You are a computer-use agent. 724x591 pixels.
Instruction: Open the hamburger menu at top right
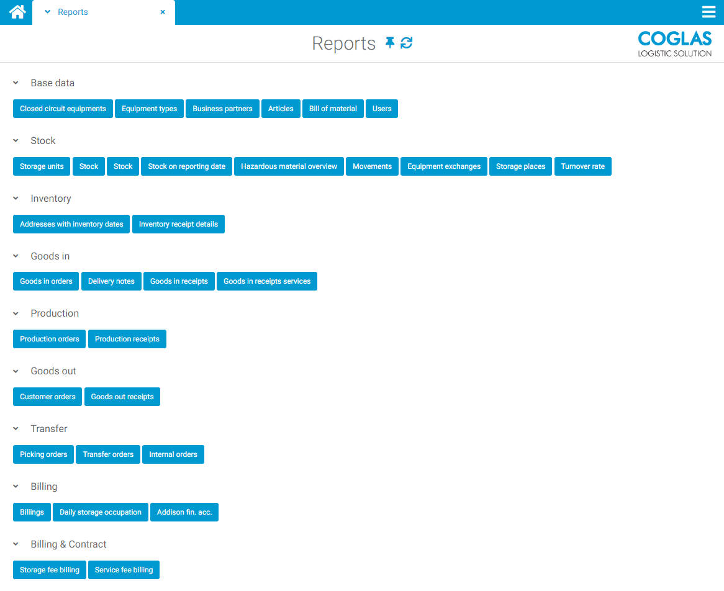708,12
